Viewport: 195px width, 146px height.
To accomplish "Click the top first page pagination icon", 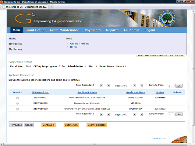I will pyautogui.click(x=101, y=86).
